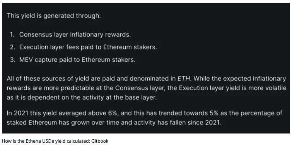
Task: Select the 'Consensus layer inflationary rewards.' list item
Action: 75,35
